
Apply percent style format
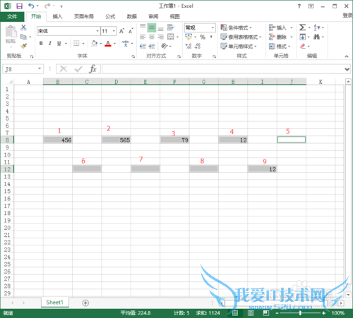tap(203, 37)
